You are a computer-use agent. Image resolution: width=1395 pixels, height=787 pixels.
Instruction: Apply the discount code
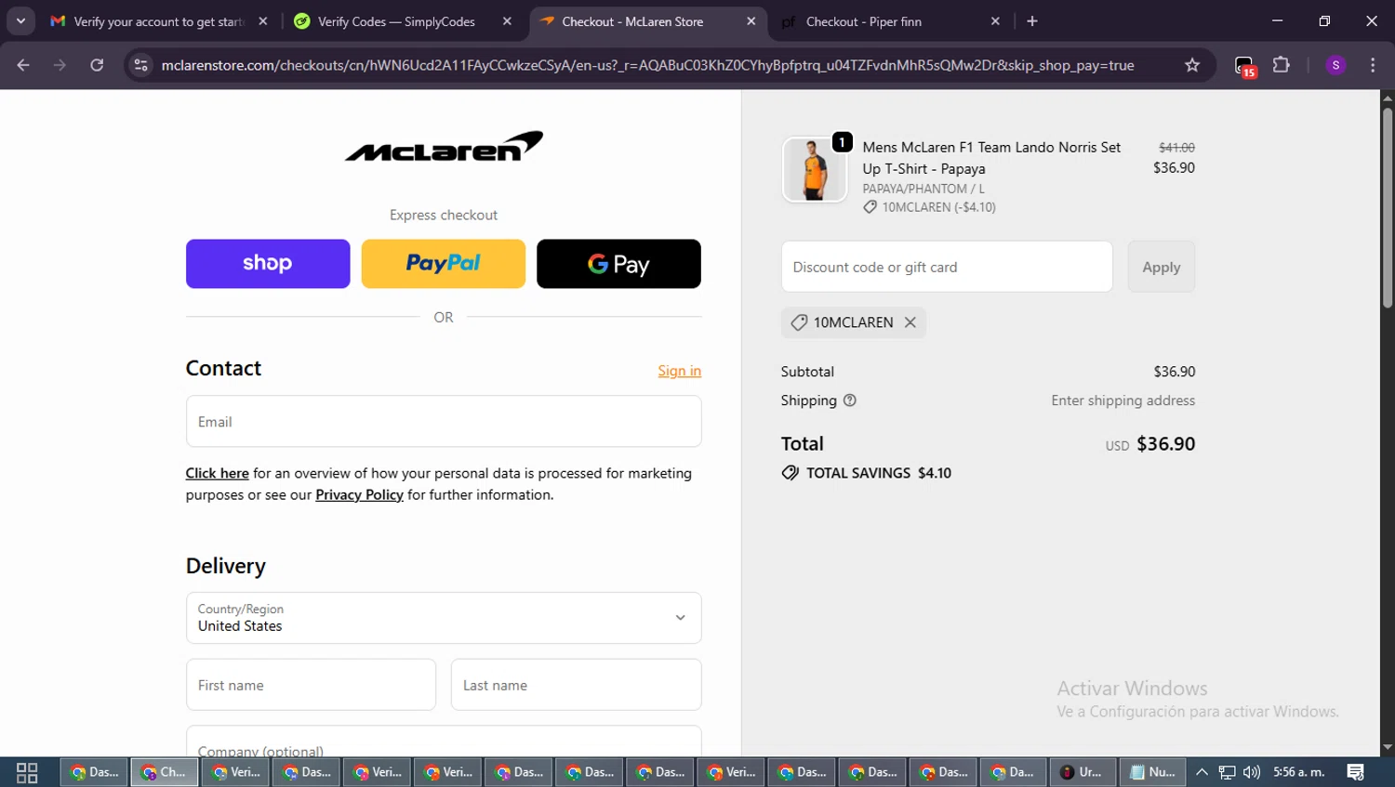[1162, 267]
